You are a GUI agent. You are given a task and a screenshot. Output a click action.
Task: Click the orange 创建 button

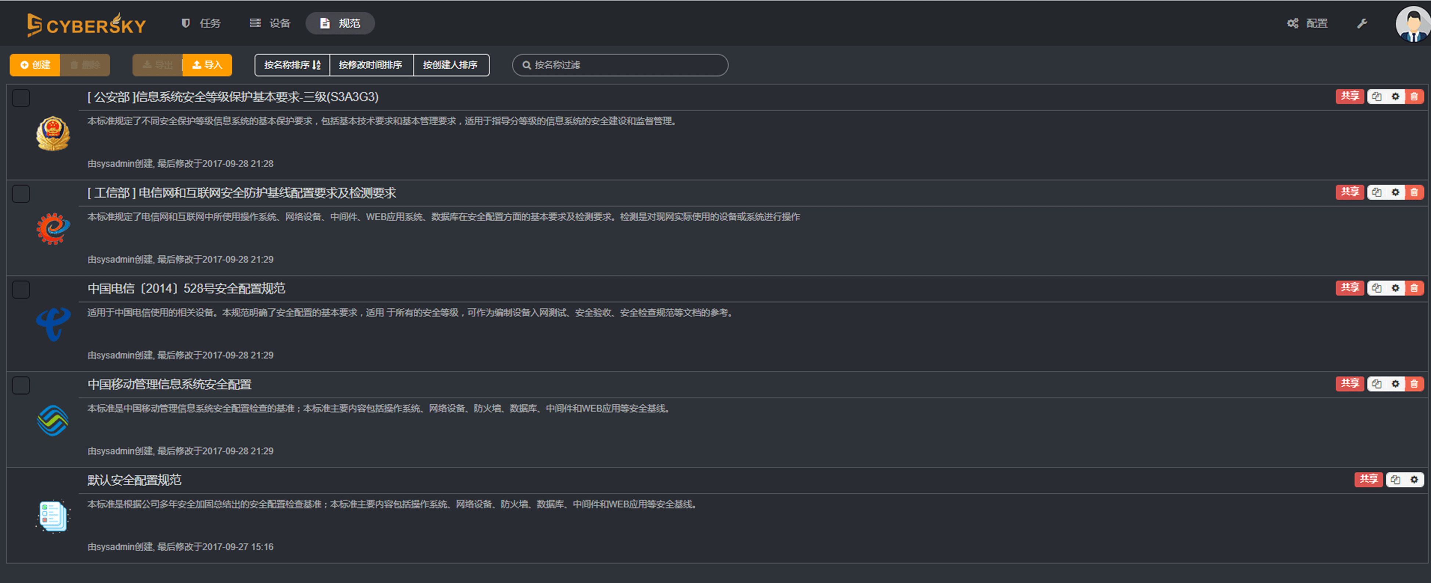coord(35,65)
